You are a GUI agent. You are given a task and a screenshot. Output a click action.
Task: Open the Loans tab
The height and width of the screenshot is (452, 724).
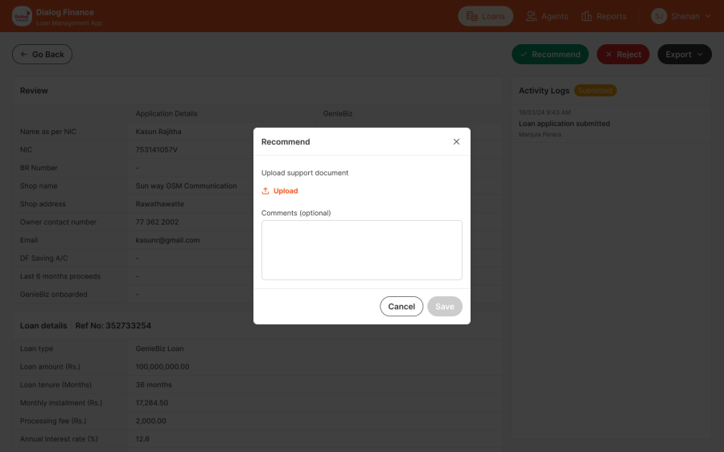click(485, 16)
